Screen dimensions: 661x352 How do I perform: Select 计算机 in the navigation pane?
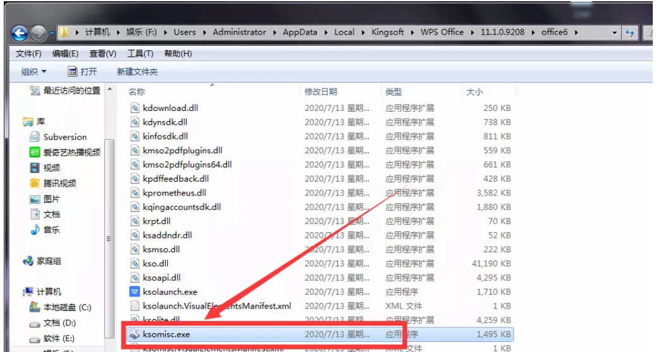pyautogui.click(x=42, y=292)
